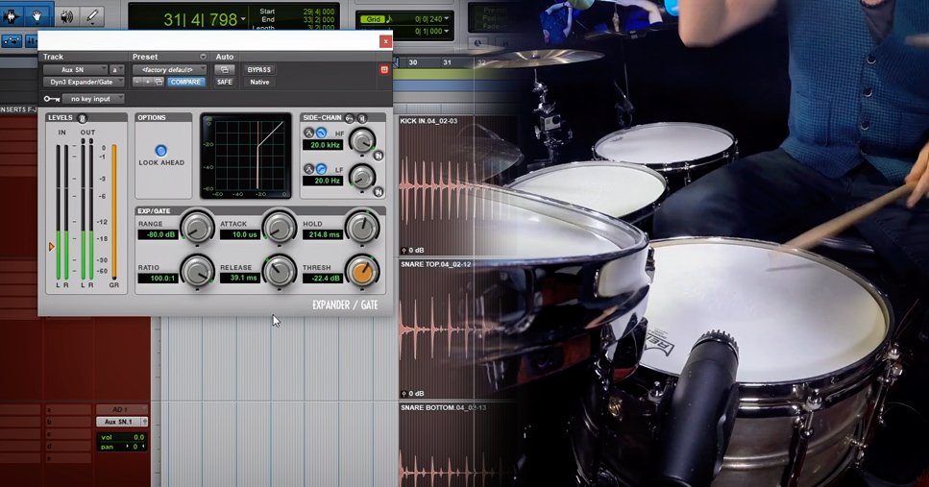Click the COMPARE button

pos(185,83)
